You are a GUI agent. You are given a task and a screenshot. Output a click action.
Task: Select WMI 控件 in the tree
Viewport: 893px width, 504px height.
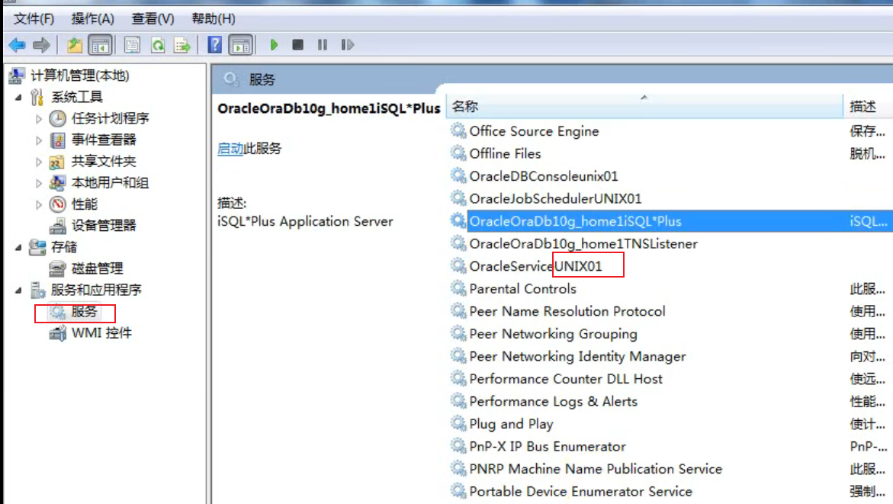pos(101,333)
